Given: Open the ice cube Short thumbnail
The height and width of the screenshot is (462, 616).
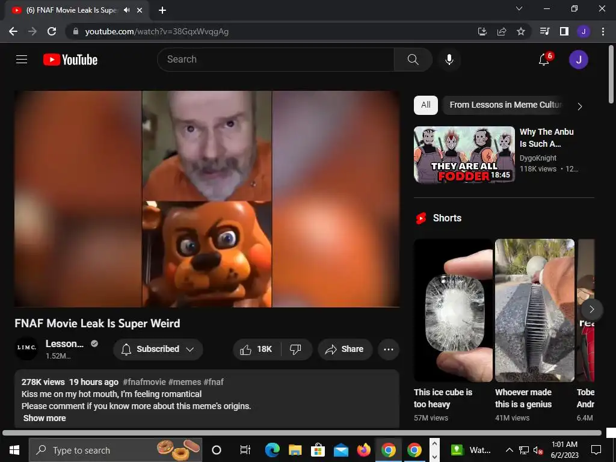Looking at the screenshot, I should pos(453,310).
